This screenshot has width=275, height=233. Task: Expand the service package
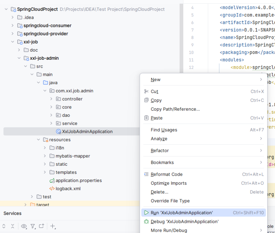coord(51,123)
